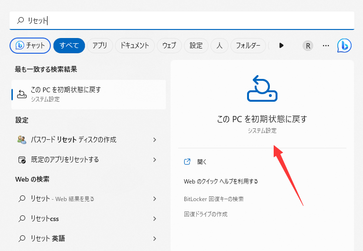Open the R account avatar
The image size is (363, 251).
click(x=308, y=46)
